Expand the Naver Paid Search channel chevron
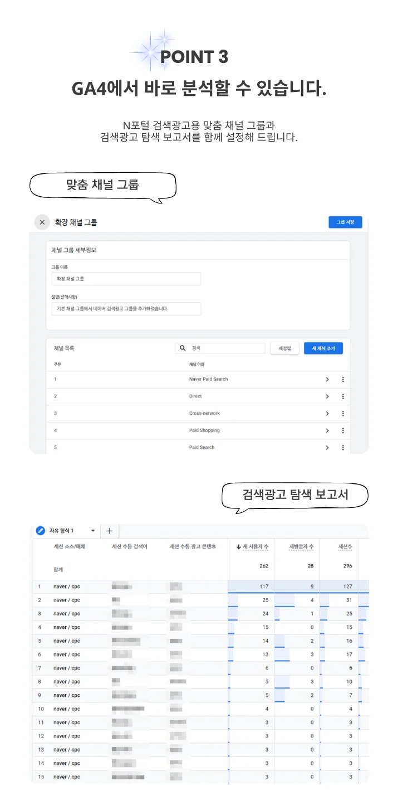The height and width of the screenshot is (805, 398). (x=327, y=379)
